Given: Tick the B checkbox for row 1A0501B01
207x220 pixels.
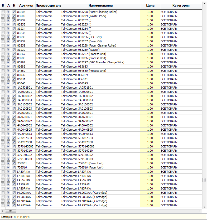Looking at the screenshot, I should [3, 88].
